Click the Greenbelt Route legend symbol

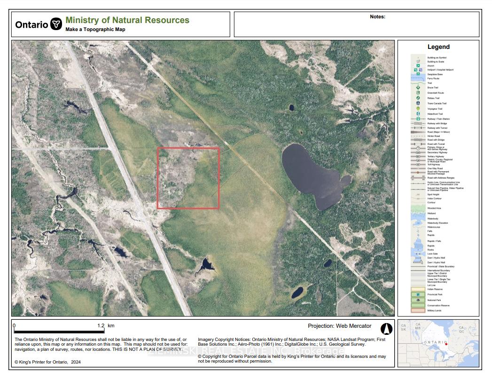click(418, 93)
